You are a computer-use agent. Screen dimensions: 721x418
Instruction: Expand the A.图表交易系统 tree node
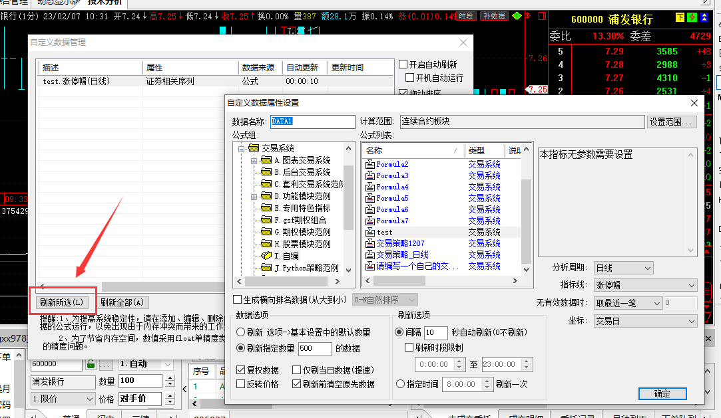(254, 161)
